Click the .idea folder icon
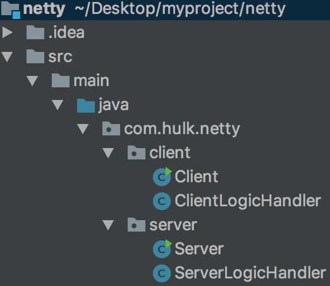330x286 pixels. click(x=35, y=32)
